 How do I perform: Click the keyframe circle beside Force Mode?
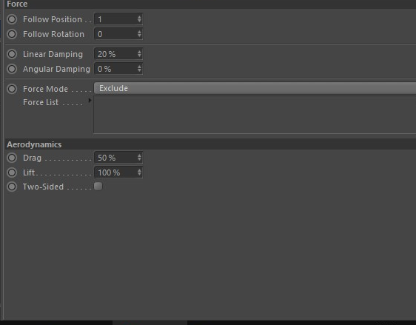point(12,89)
